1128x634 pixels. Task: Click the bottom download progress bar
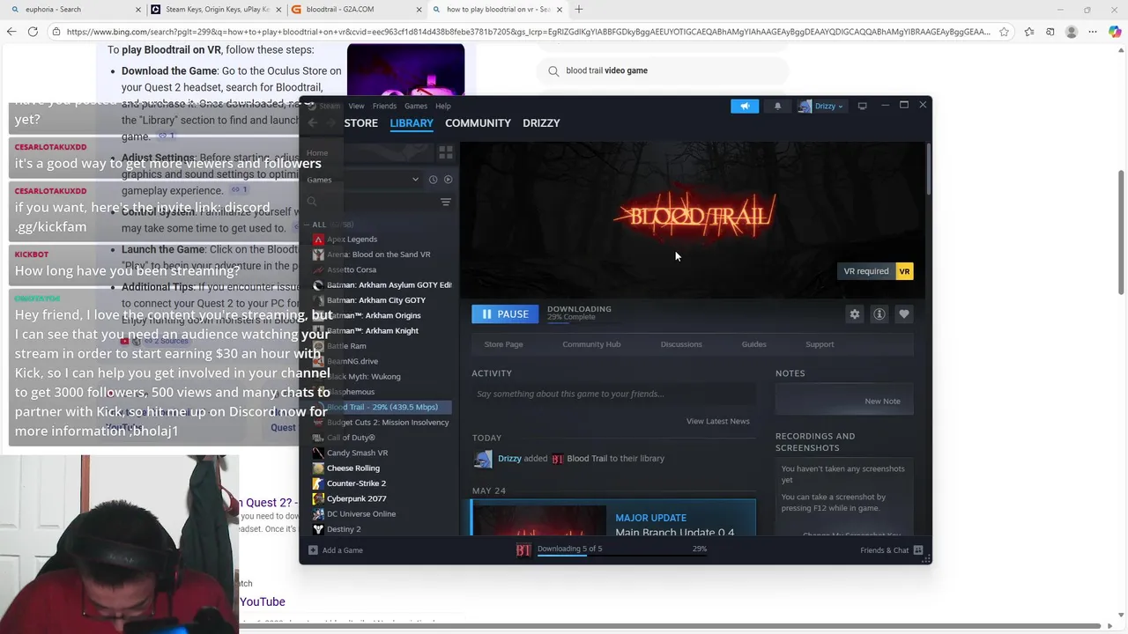coord(622,555)
